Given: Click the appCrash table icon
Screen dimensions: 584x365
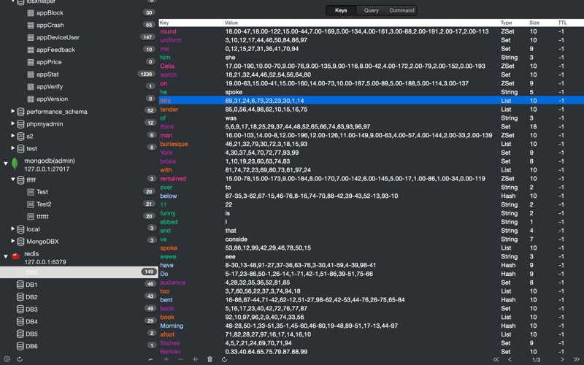Looking at the screenshot, I should coord(31,25).
